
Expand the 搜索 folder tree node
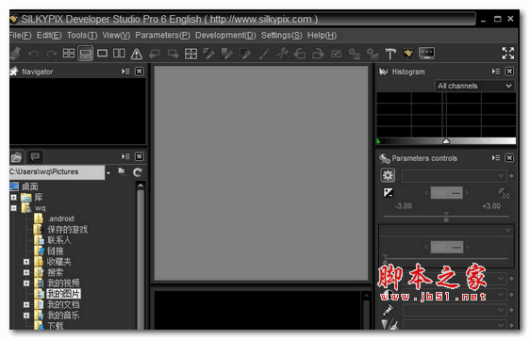tap(26, 272)
